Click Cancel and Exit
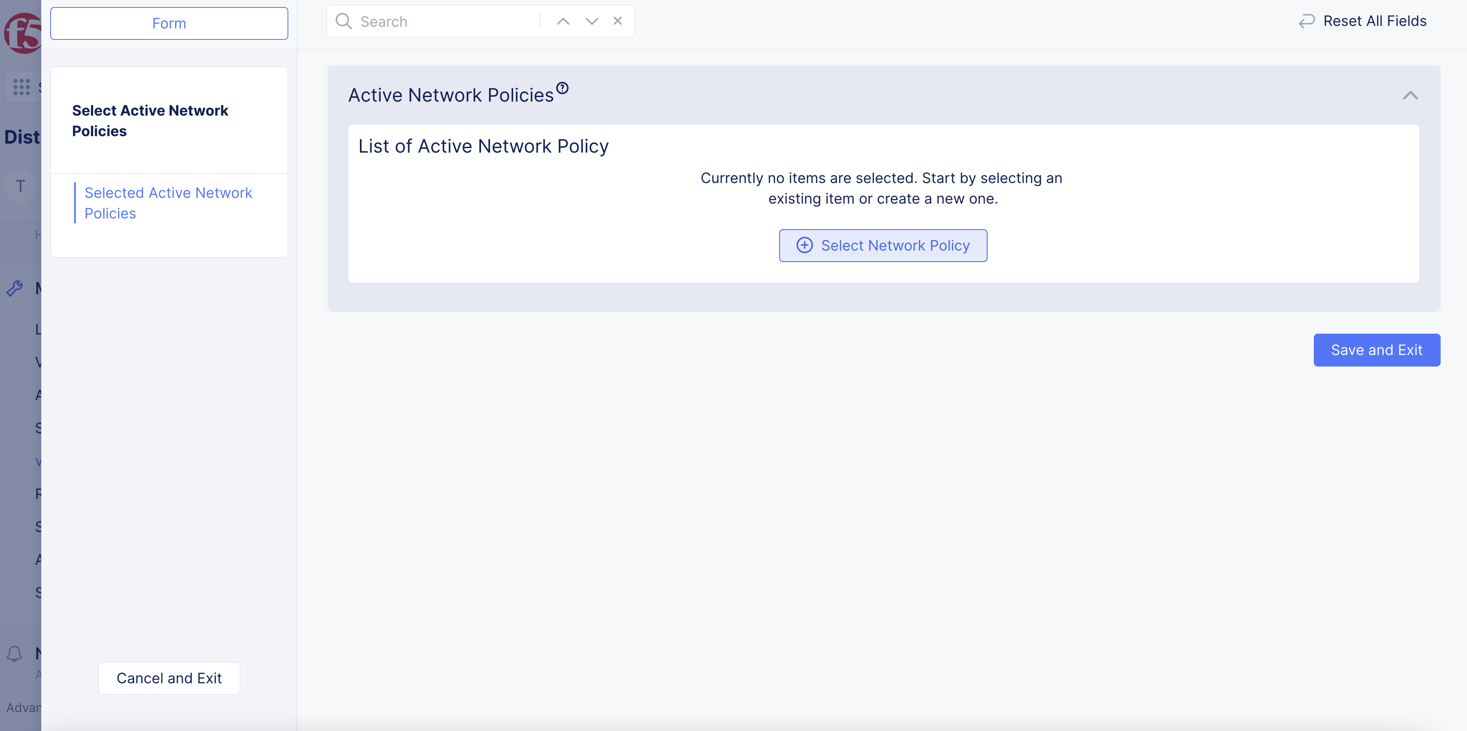Screen dimensions: 1467x731 click(168, 678)
